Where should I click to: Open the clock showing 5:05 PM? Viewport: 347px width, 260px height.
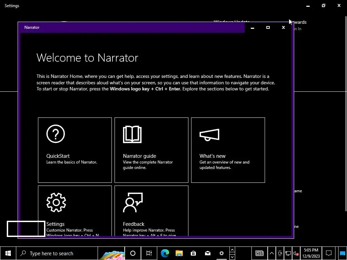tap(311, 253)
